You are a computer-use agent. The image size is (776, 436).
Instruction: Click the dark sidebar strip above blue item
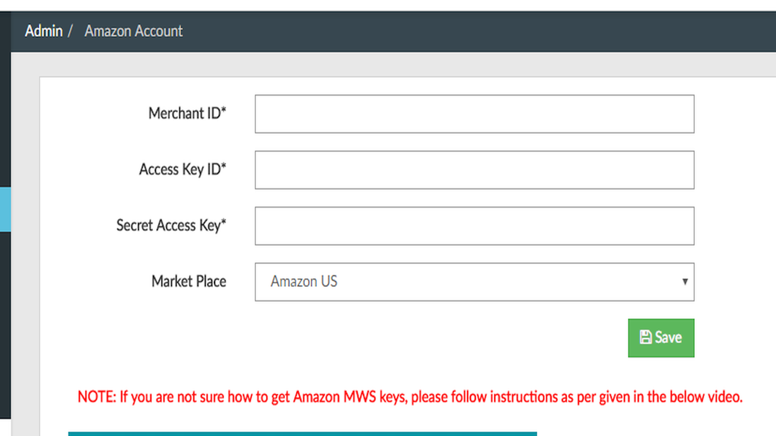pyautogui.click(x=5, y=99)
